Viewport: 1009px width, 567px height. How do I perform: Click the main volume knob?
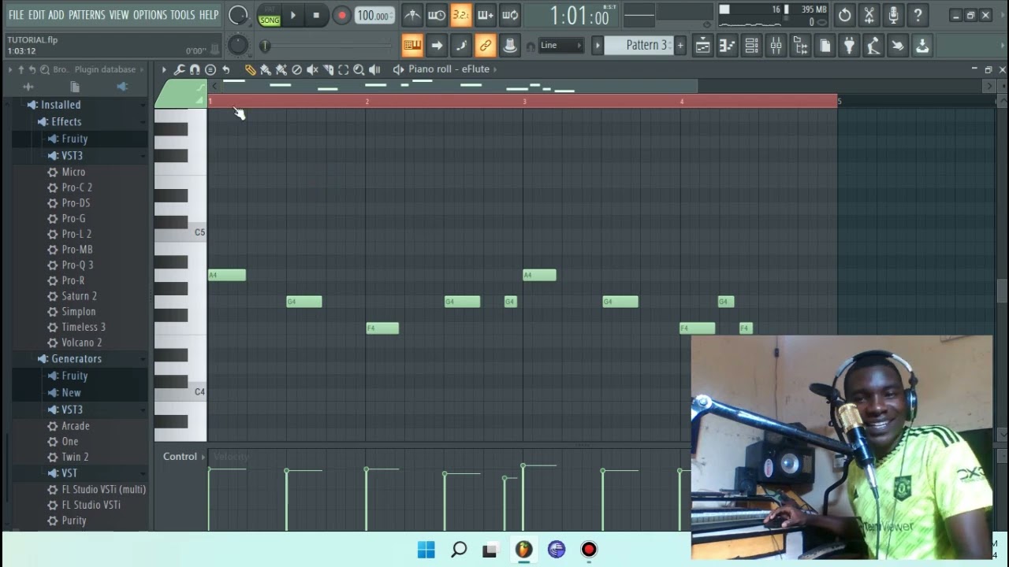[238, 15]
